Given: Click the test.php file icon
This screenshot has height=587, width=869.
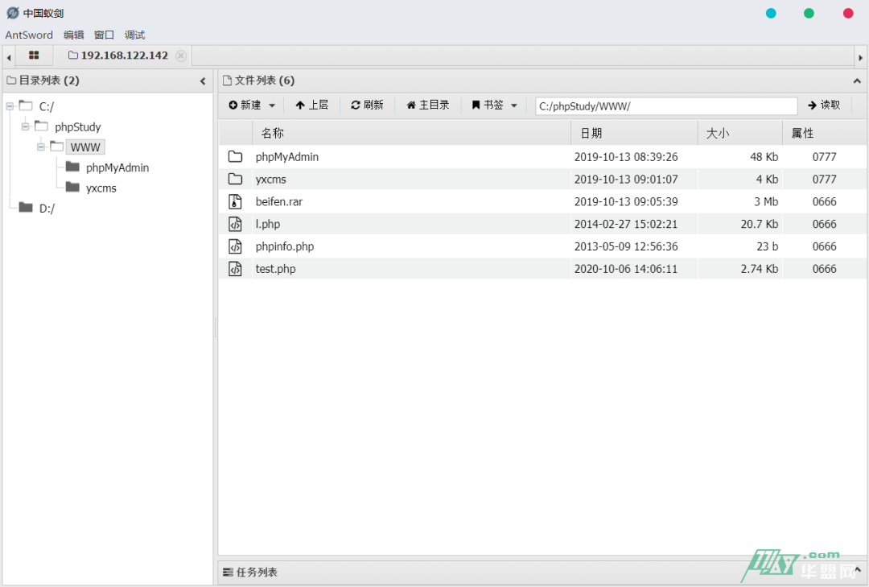Looking at the screenshot, I should (x=235, y=270).
